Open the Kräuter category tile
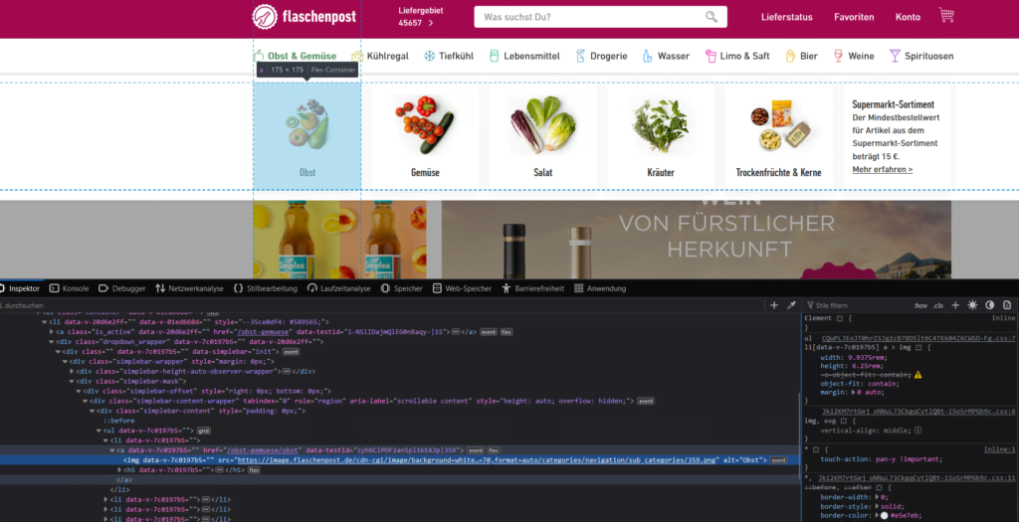This screenshot has width=1019, height=522. click(x=661, y=136)
